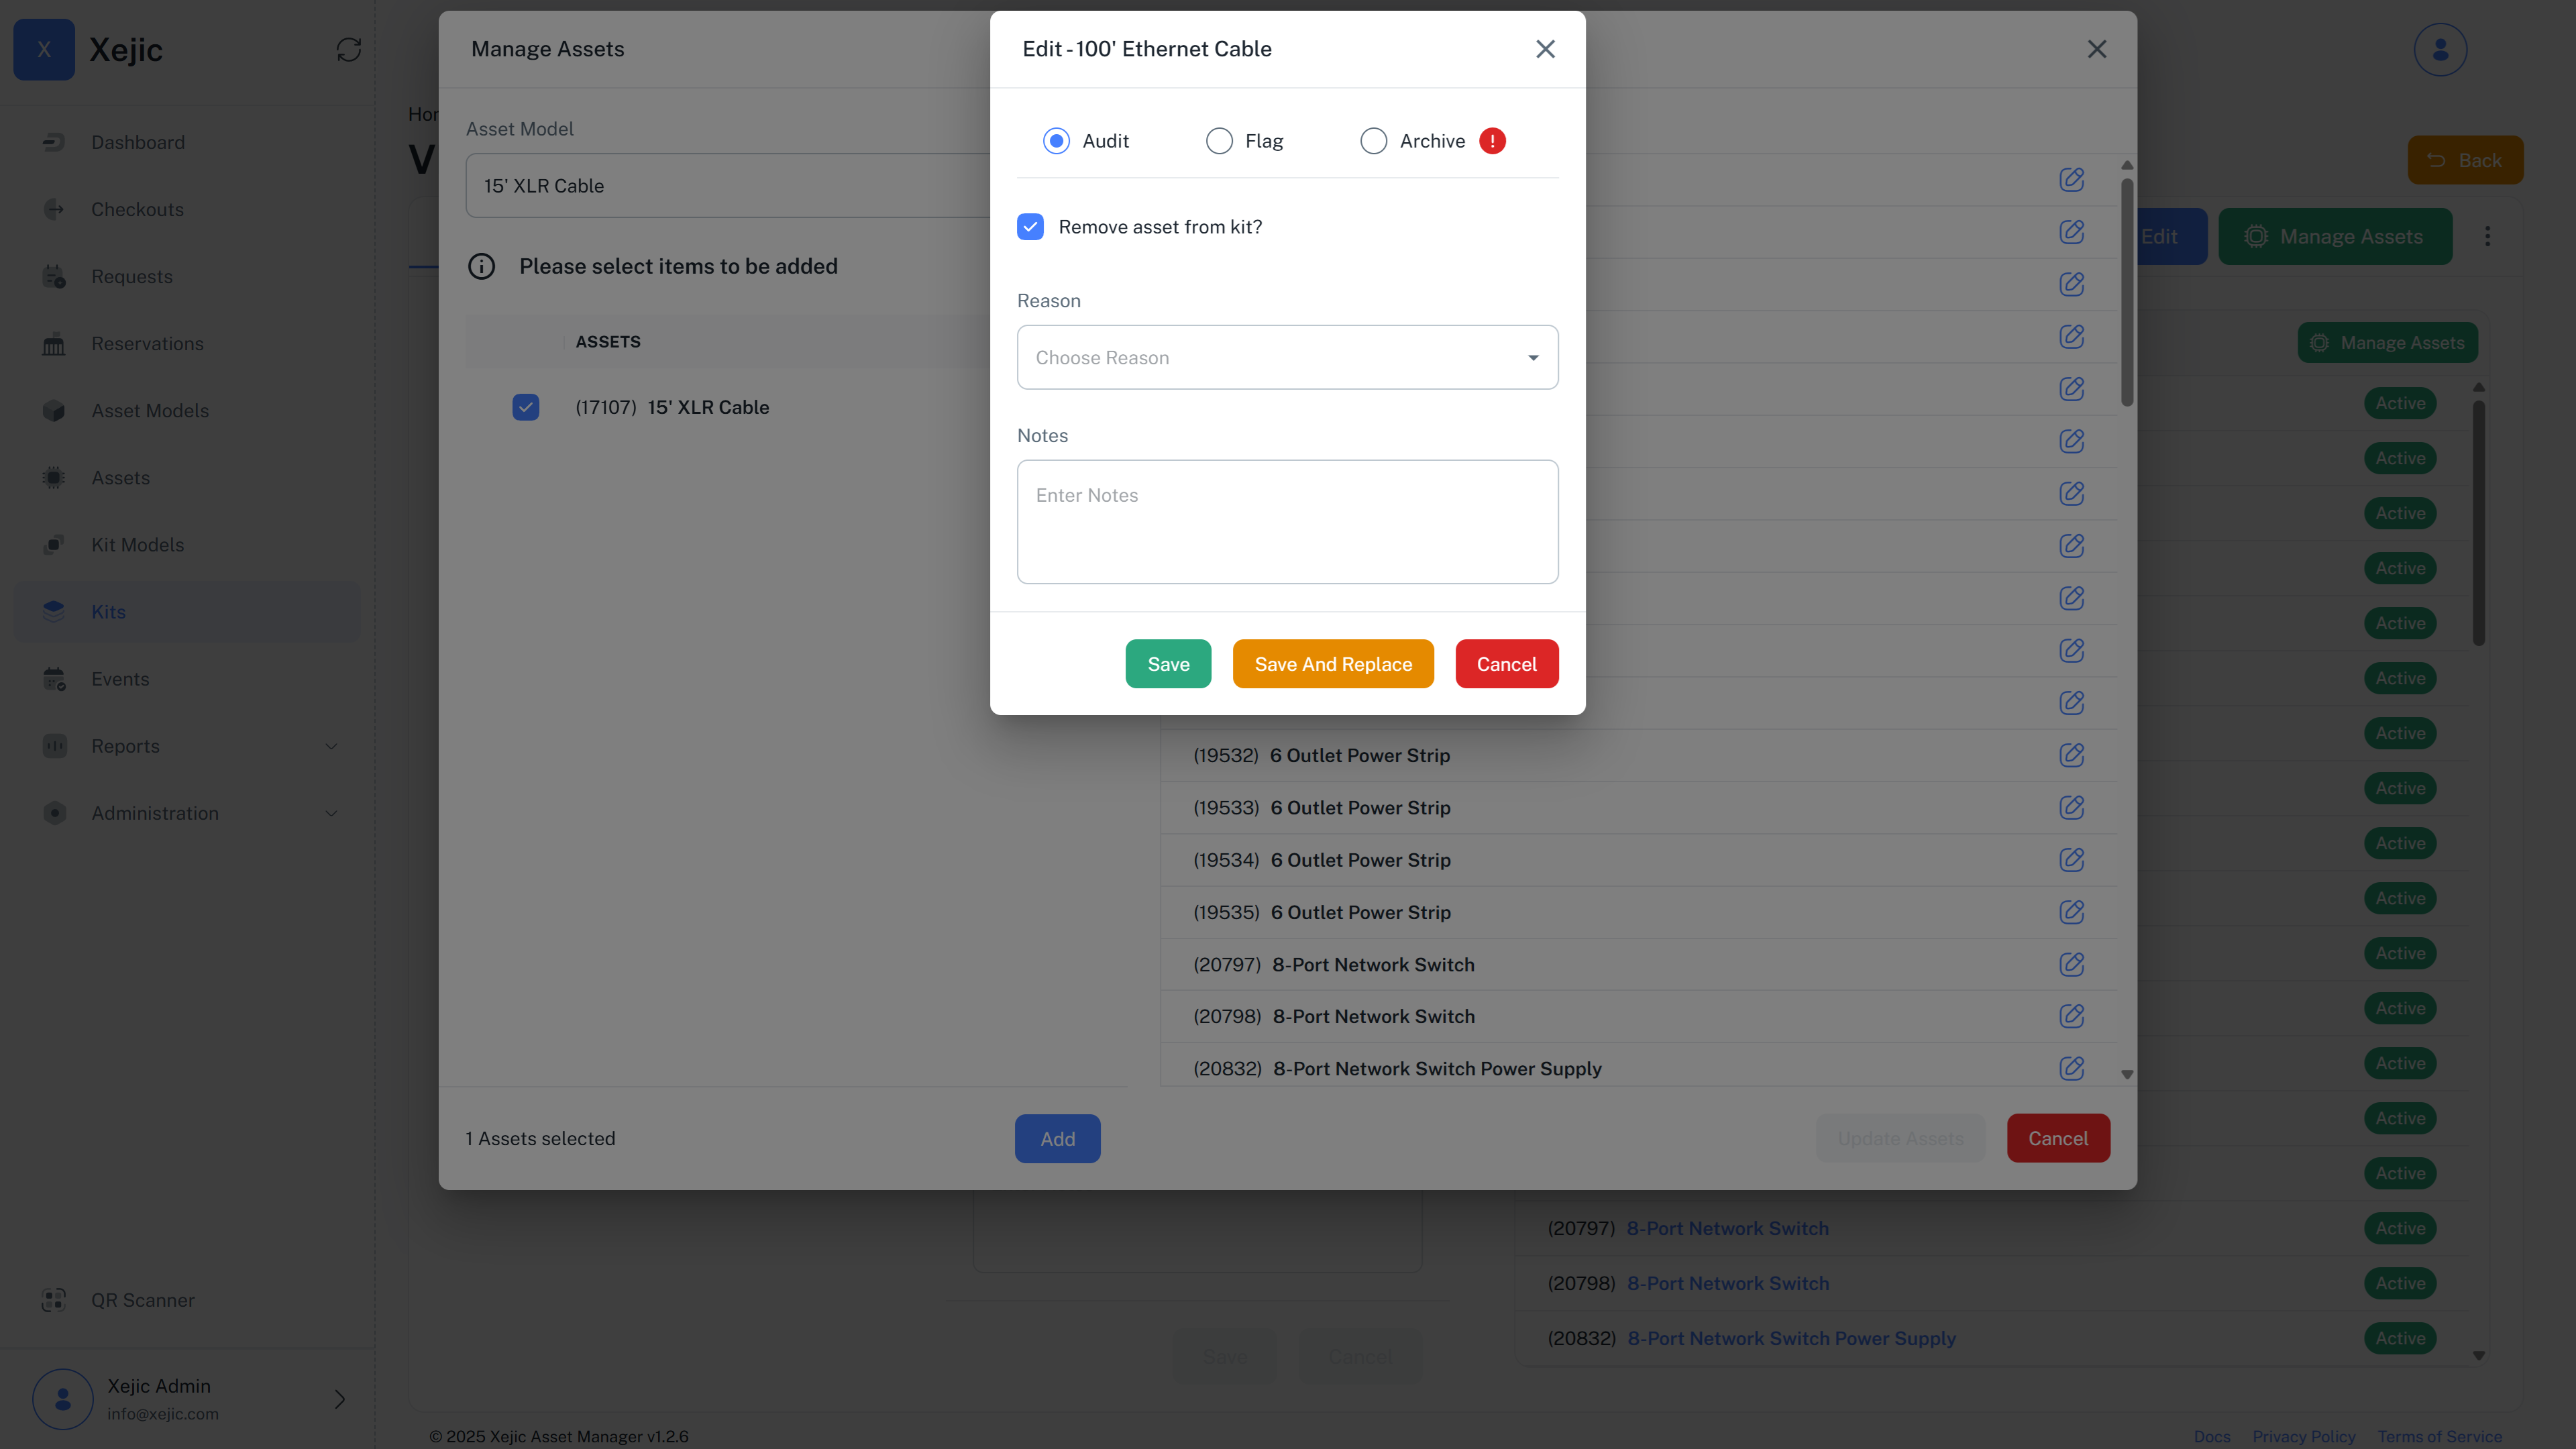Click the scroll-down arrow of the assets list
2576x1449 pixels.
tap(2127, 1074)
